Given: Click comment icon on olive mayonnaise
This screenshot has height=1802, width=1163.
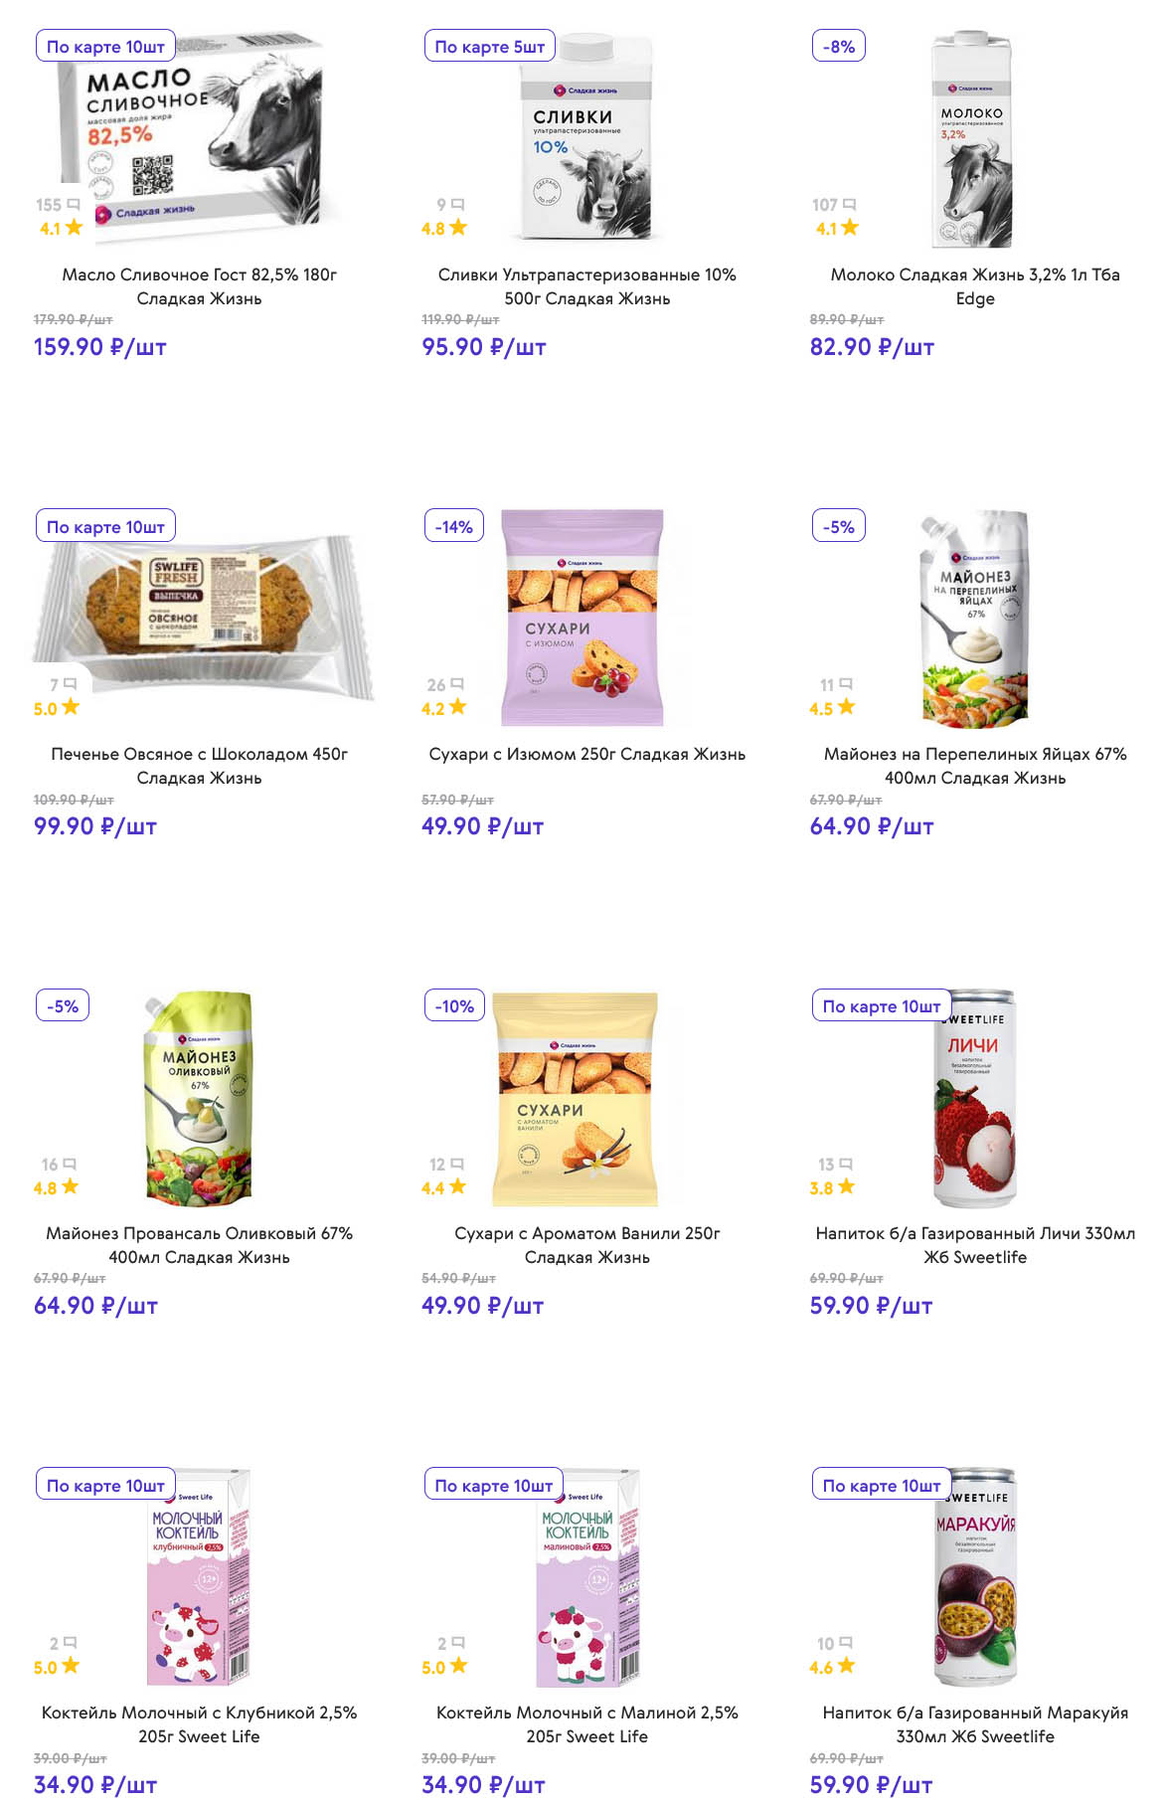Looking at the screenshot, I should 70,1164.
